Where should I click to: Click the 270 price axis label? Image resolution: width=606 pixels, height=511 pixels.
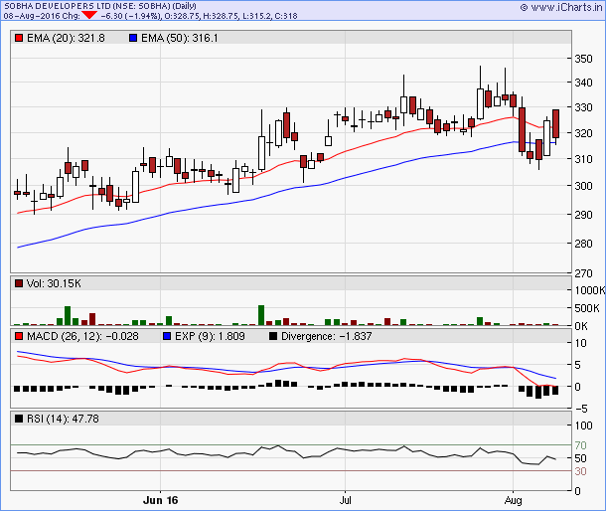(583, 273)
